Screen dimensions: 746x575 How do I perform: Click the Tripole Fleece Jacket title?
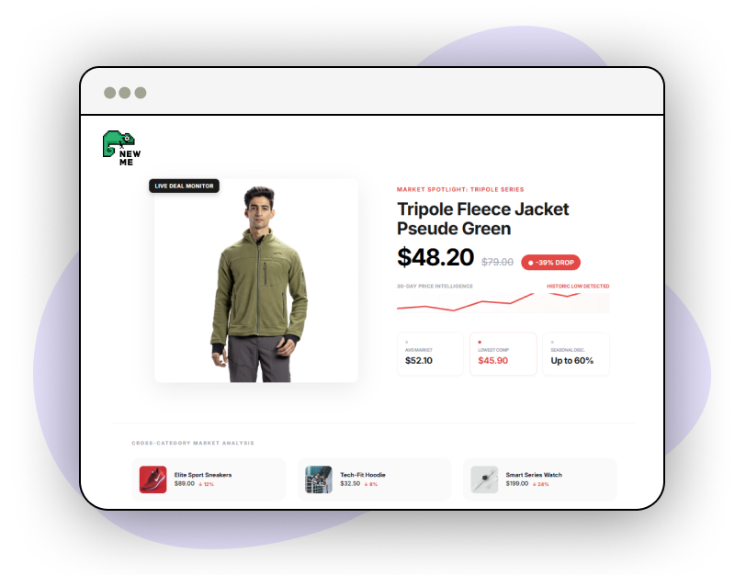(x=483, y=219)
